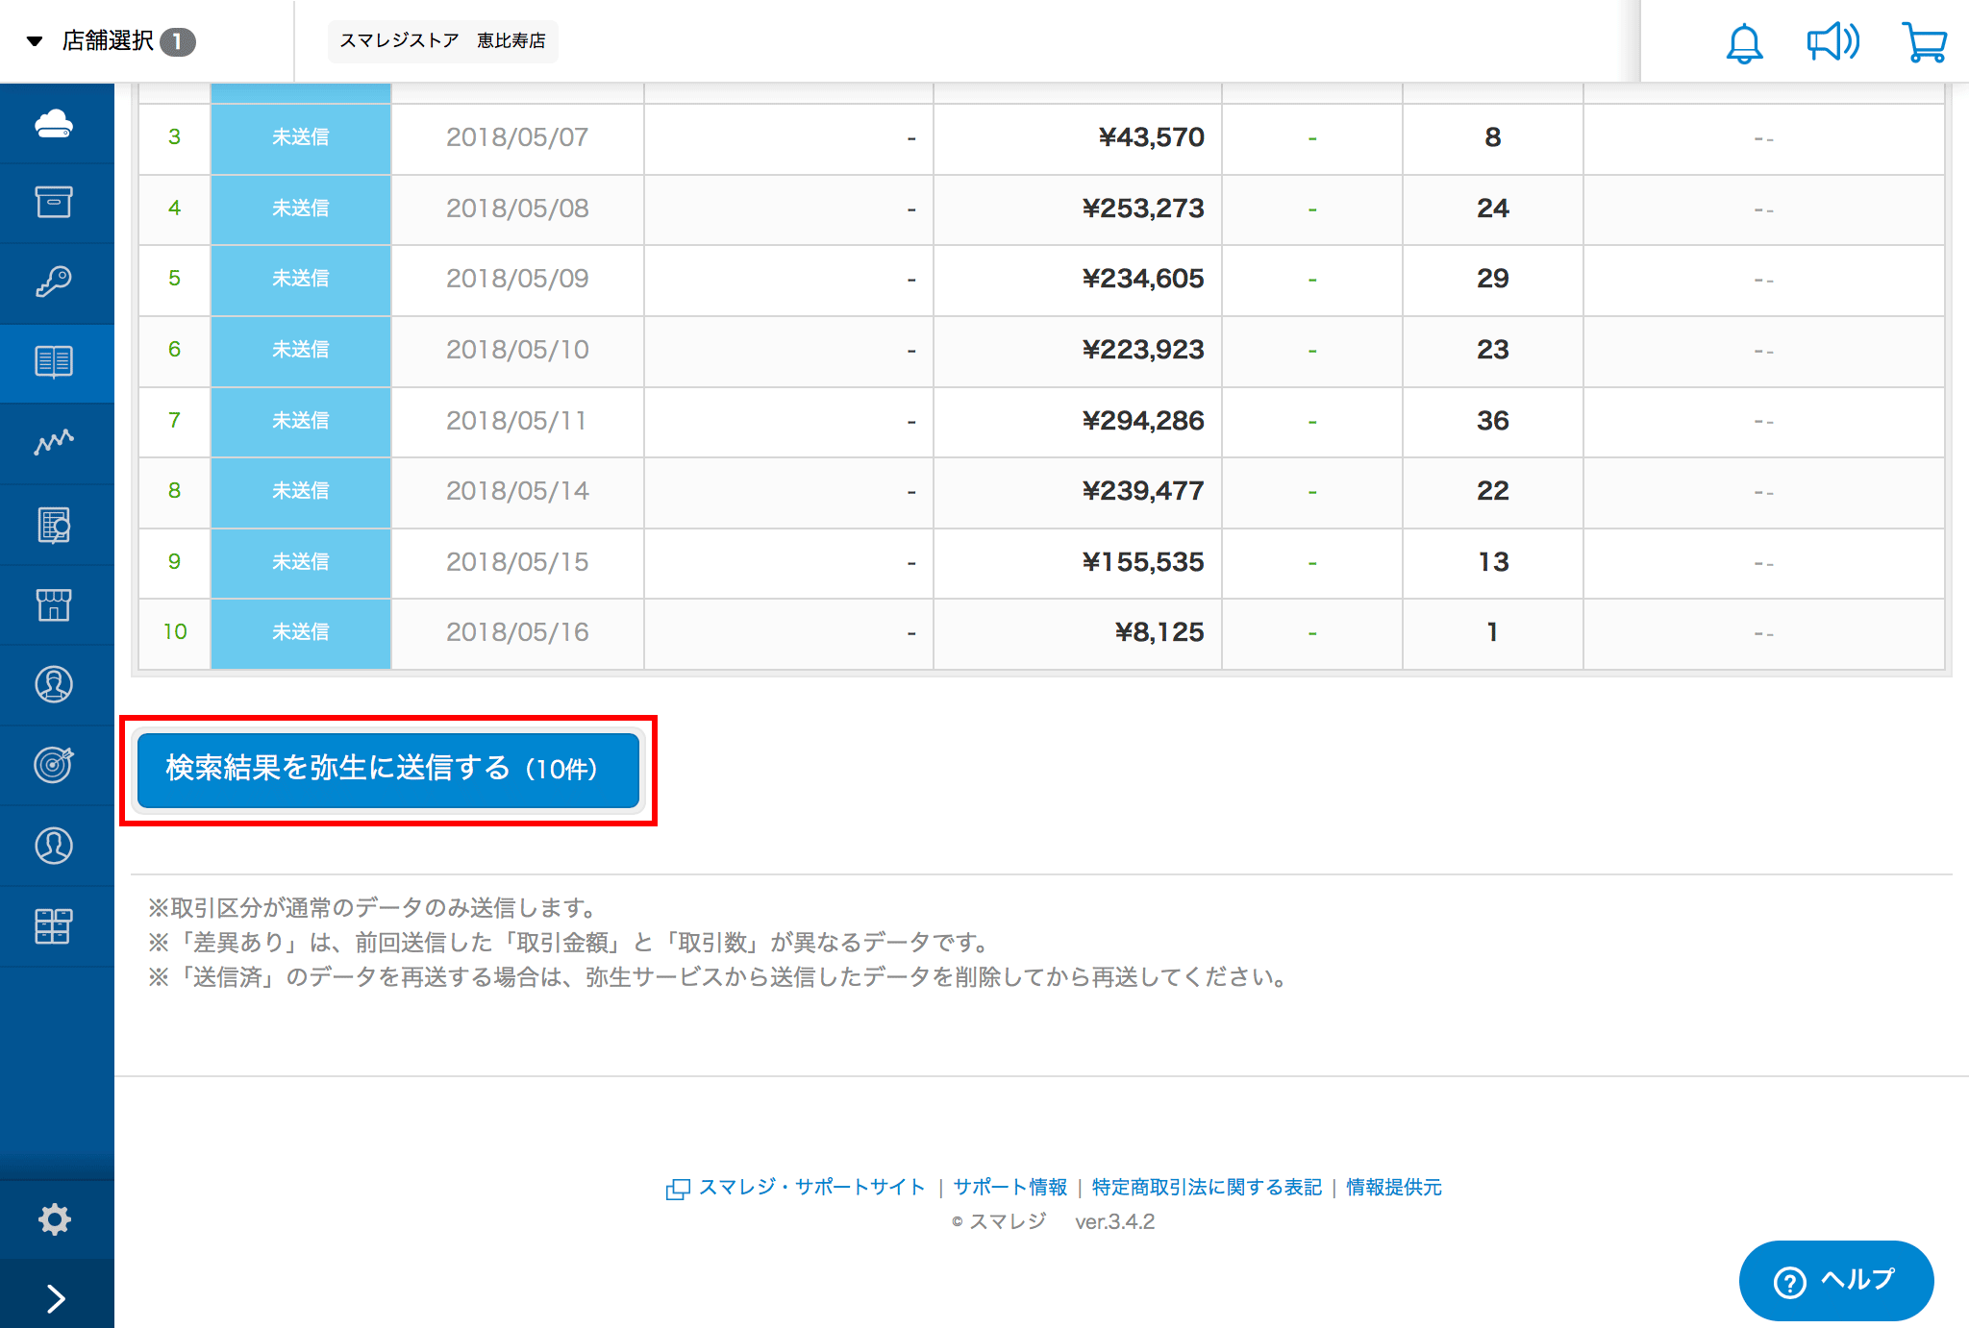Select date cell 2018/05/08
The height and width of the screenshot is (1328, 1969).
[517, 209]
